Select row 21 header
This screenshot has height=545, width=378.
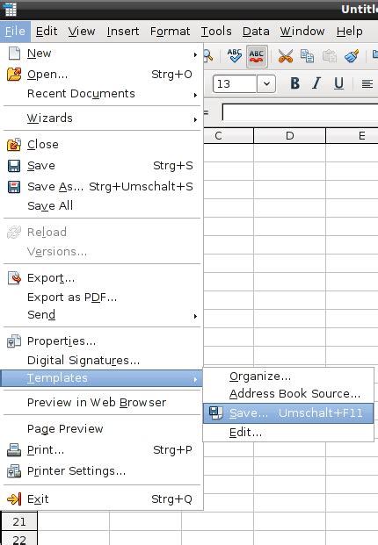19,521
